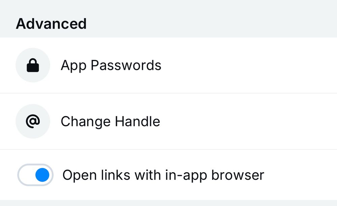Select the Advanced section label

point(51,23)
